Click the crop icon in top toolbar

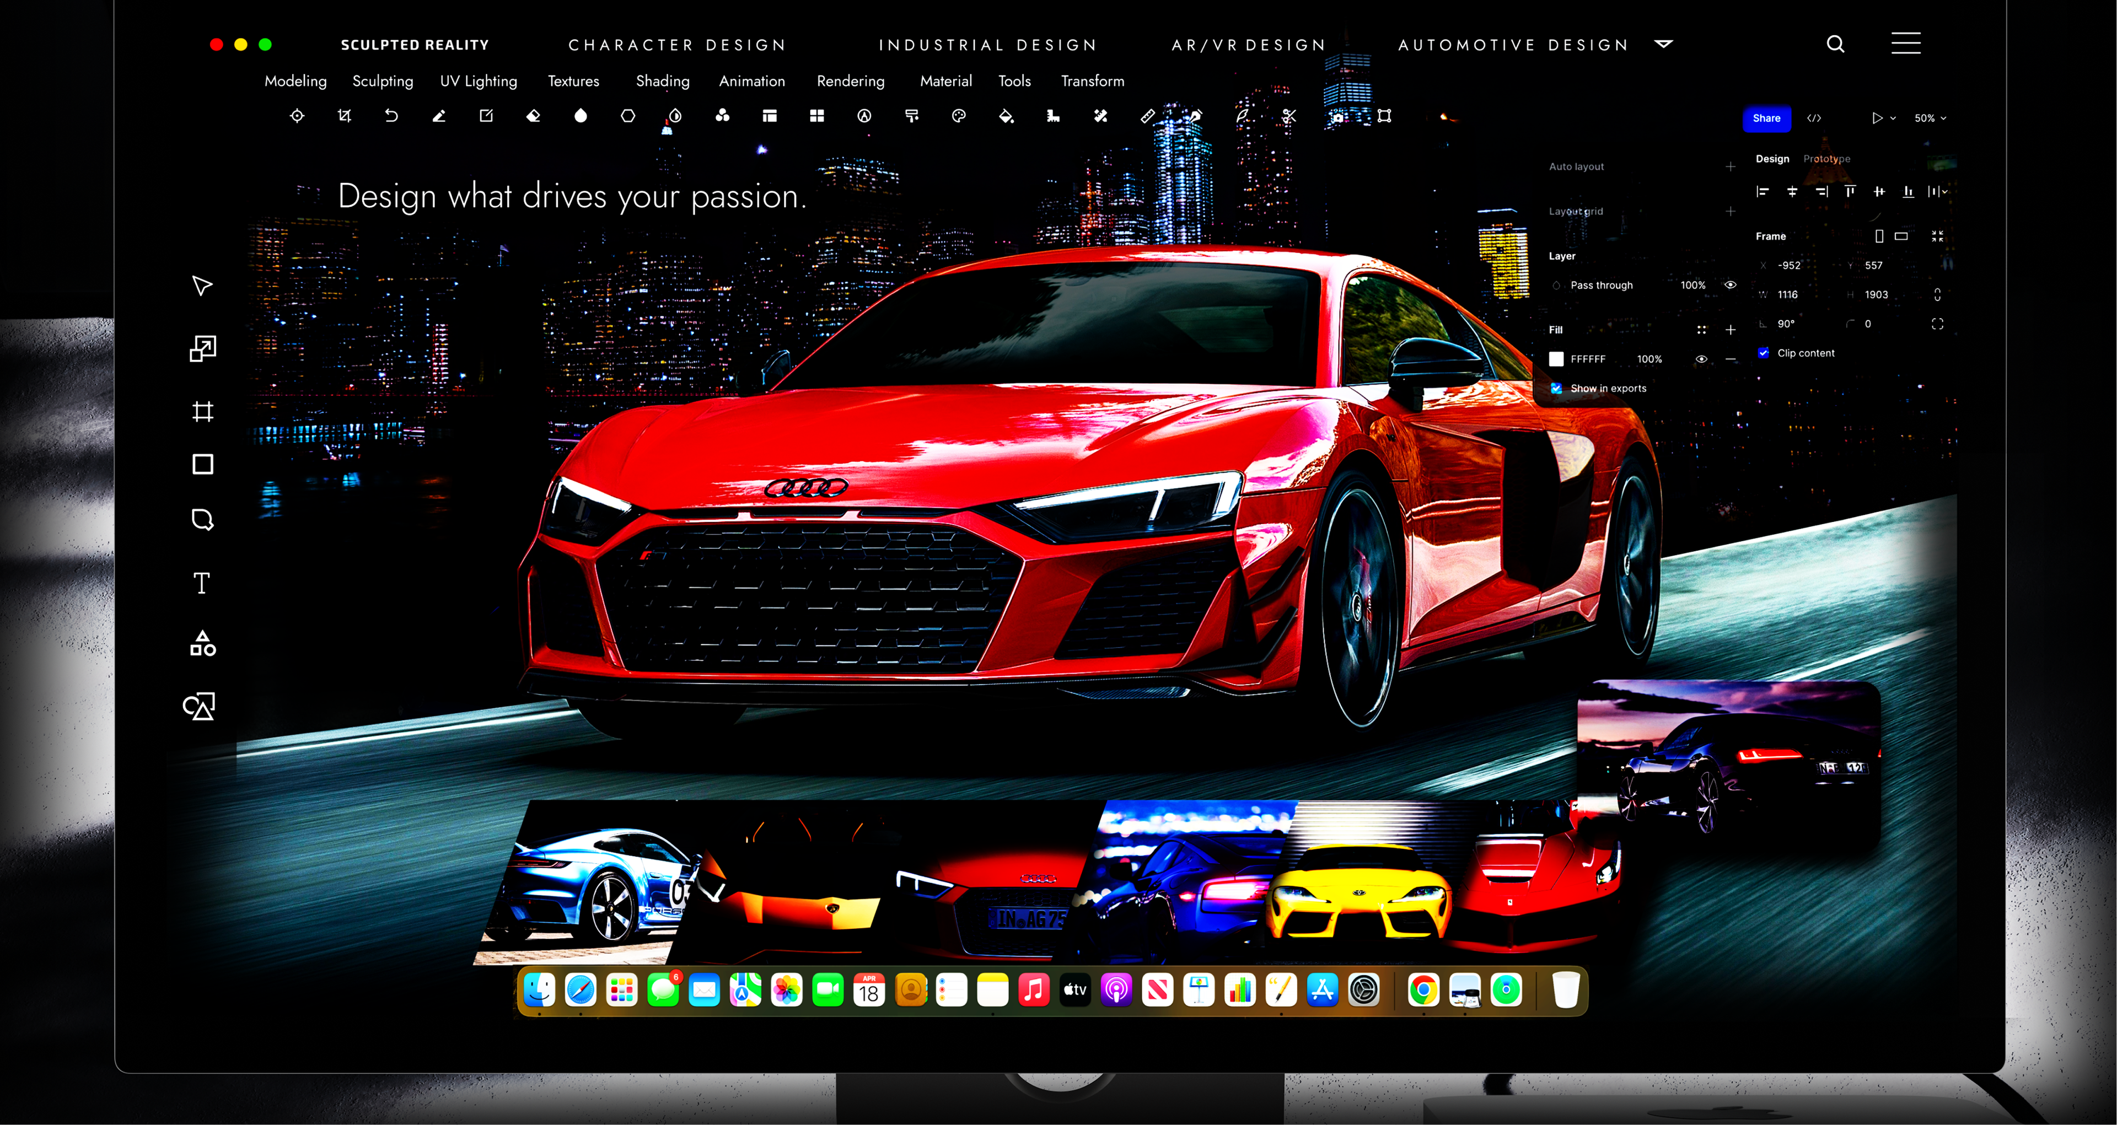(x=345, y=116)
